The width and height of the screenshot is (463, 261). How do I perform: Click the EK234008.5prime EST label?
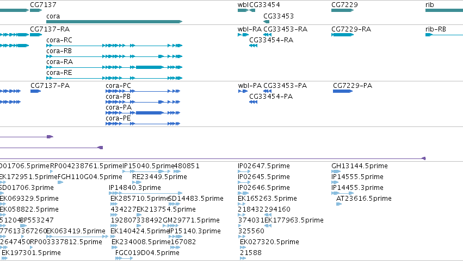[141, 242]
